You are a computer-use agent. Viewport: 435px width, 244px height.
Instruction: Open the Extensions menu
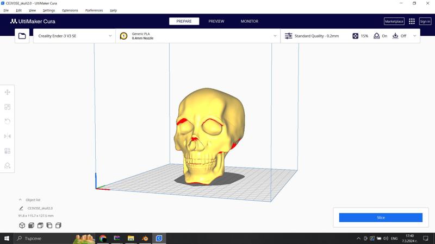click(70, 10)
